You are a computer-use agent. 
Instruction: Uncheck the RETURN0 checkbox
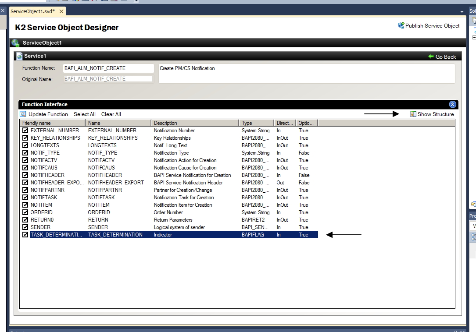pos(25,219)
